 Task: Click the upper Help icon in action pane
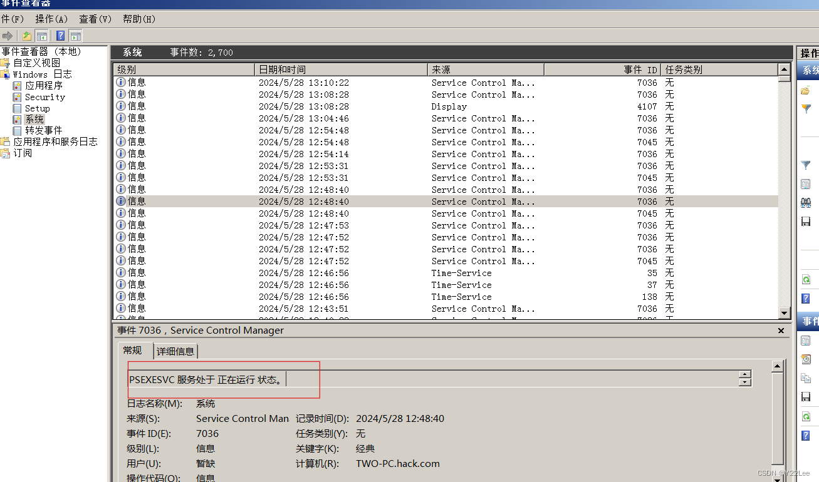[806, 298]
